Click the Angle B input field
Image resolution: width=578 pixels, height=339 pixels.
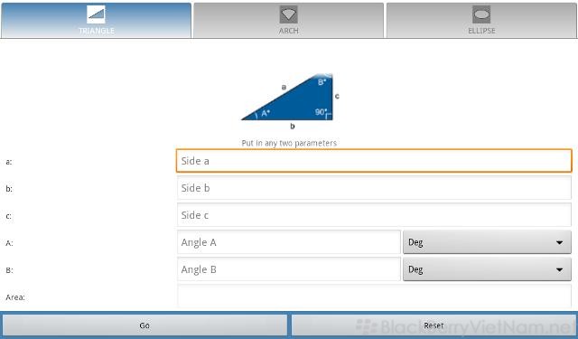click(x=289, y=269)
